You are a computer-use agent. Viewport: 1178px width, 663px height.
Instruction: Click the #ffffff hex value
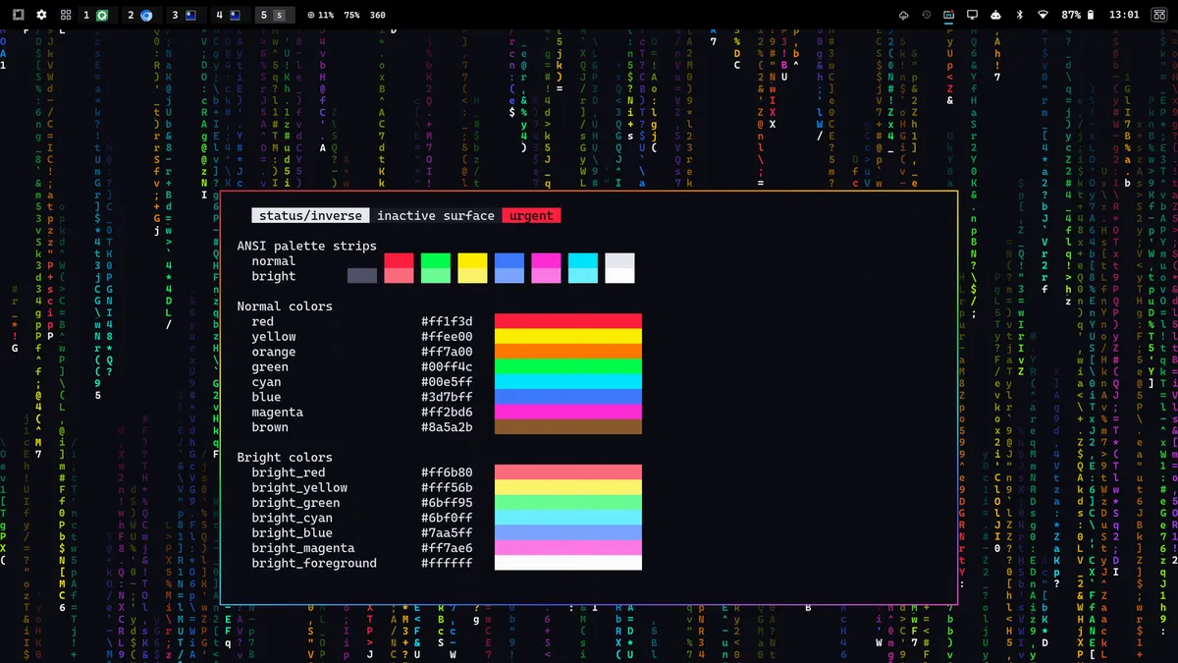tap(447, 563)
